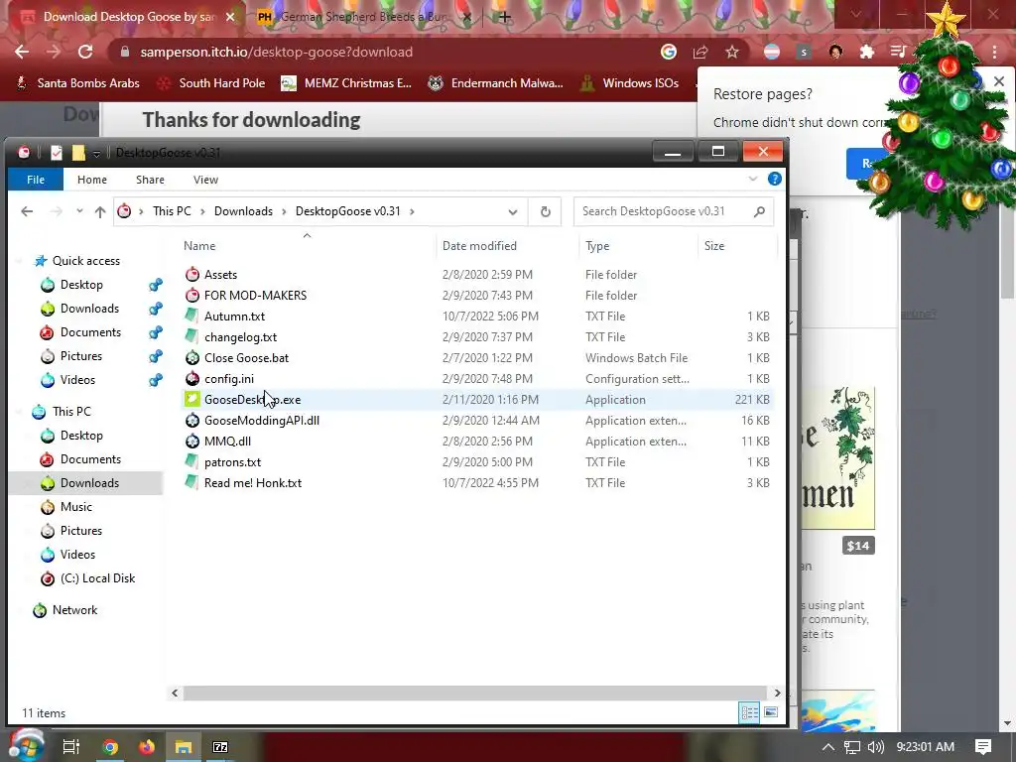Switch to details view layout
This screenshot has width=1016, height=762.
750,713
